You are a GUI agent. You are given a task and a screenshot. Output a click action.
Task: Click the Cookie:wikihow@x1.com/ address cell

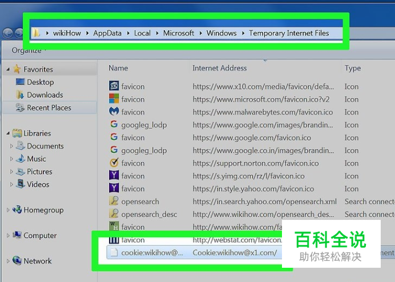coord(235,252)
